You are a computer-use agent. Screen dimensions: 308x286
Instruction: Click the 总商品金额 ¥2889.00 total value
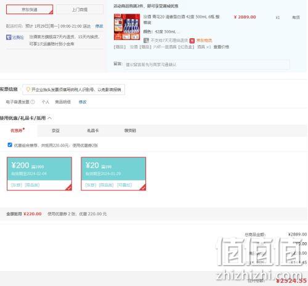click(x=298, y=234)
